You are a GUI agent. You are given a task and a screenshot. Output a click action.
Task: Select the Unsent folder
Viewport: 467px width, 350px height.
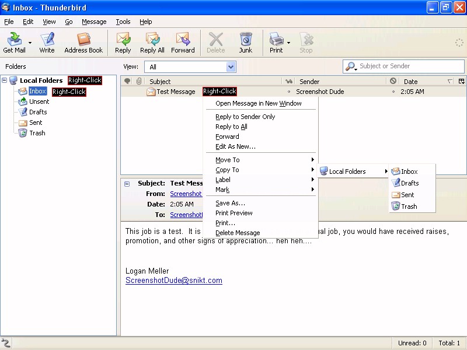pos(39,101)
